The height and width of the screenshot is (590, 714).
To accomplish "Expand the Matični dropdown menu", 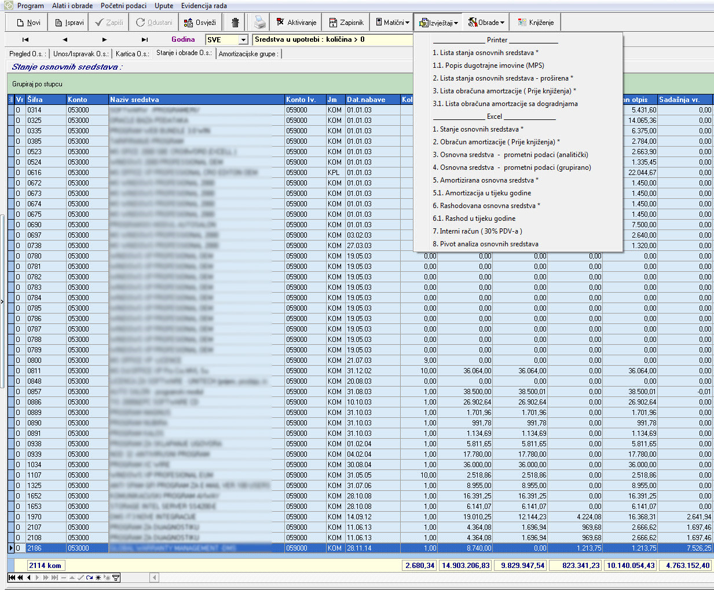I will (x=392, y=23).
